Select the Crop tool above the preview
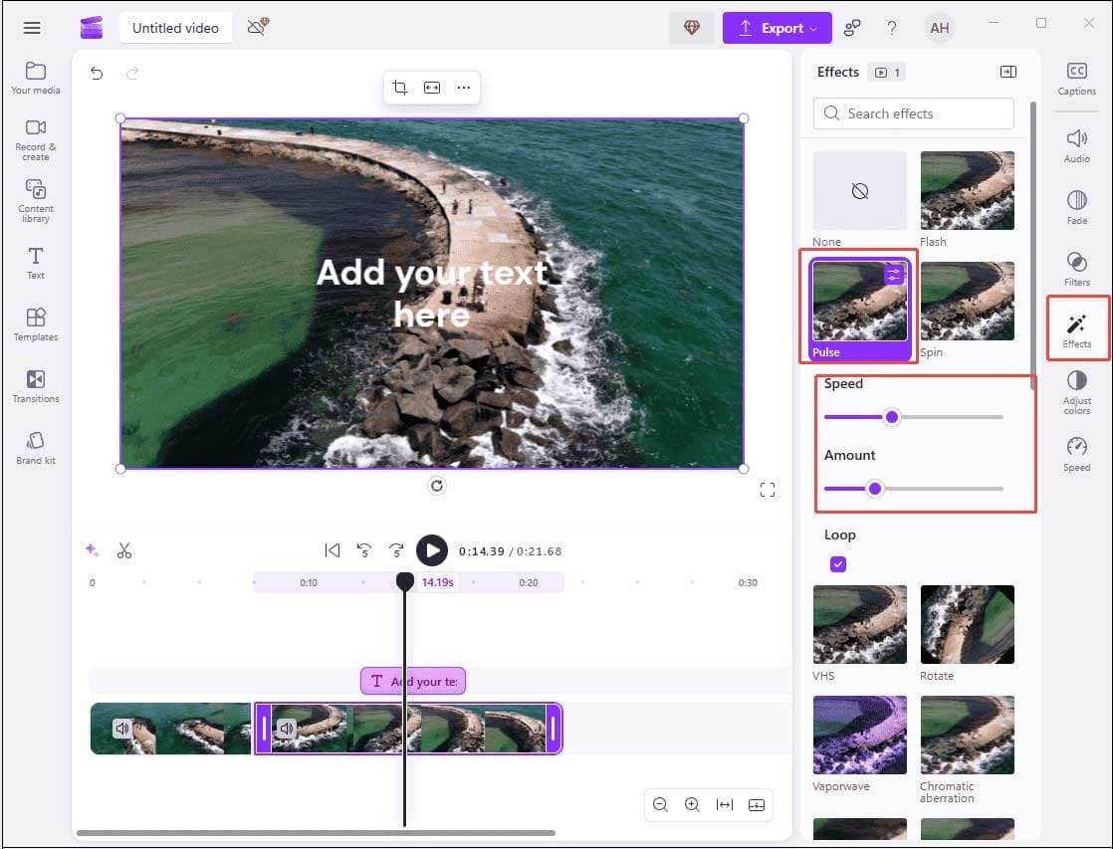Image resolution: width=1113 pixels, height=849 pixels. tap(399, 88)
